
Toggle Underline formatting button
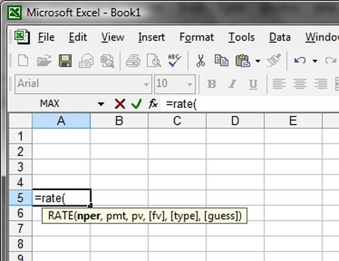pyautogui.click(x=253, y=84)
